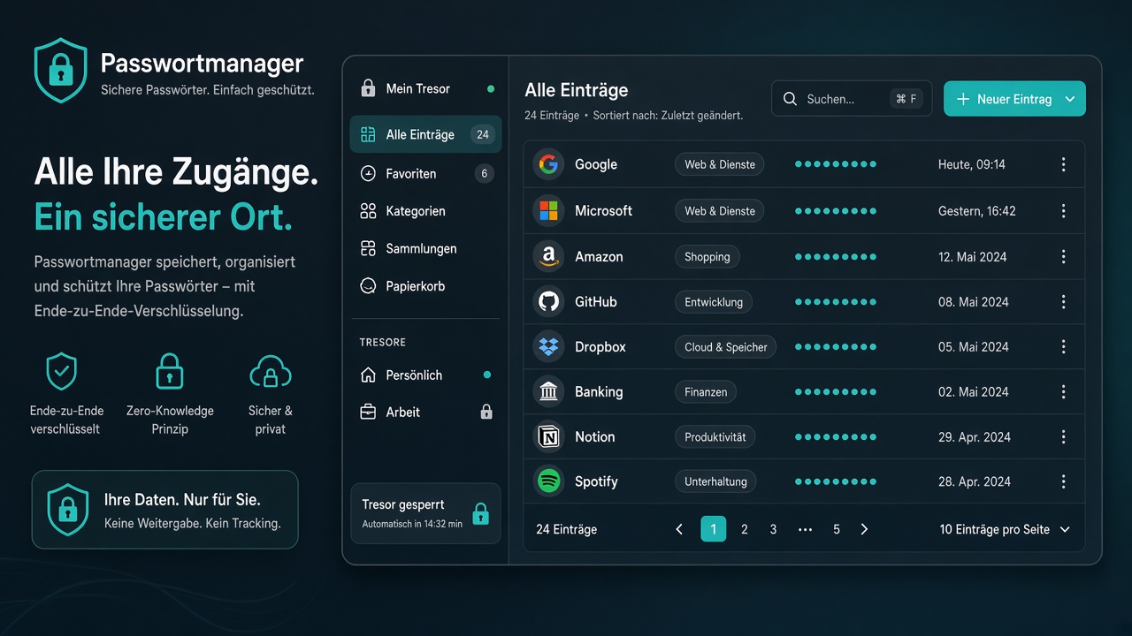Screen dimensions: 1132x636
Task: Go to page 2
Action: (x=745, y=529)
